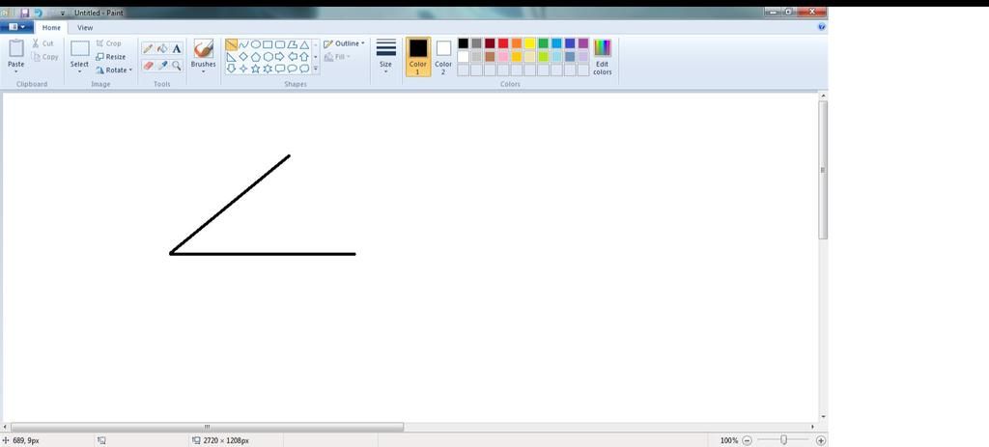Viewport: 989px width, 447px height.
Task: Click the Edit colors button
Action: pos(603,57)
